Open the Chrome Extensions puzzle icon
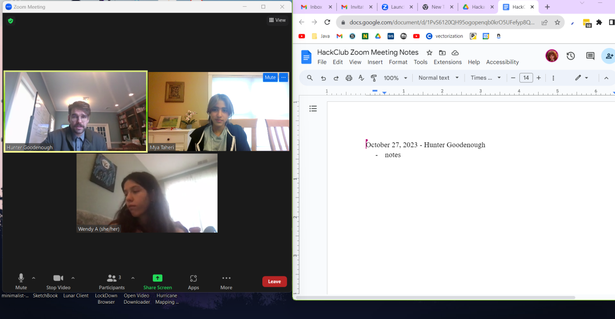Image resolution: width=615 pixels, height=319 pixels. (x=599, y=22)
